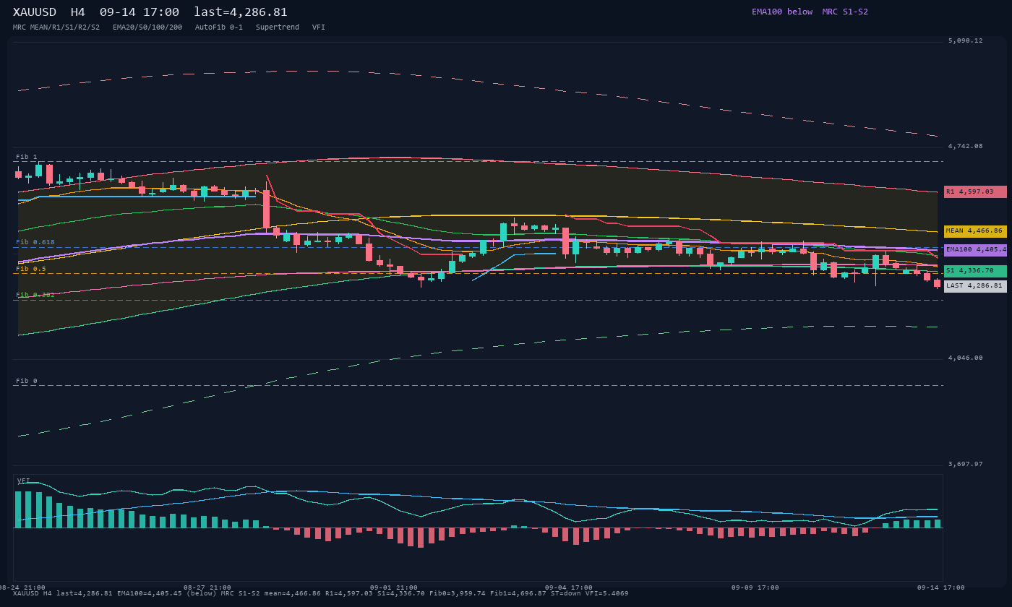Select the "Fib 0.618" level label
Image resolution: width=1012 pixels, height=607 pixels.
35,242
